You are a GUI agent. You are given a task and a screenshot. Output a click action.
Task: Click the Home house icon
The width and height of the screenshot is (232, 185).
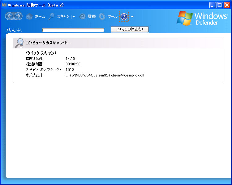[x=29, y=16]
